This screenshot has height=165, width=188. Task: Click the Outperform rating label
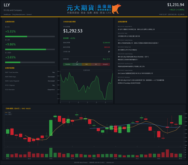51,90
